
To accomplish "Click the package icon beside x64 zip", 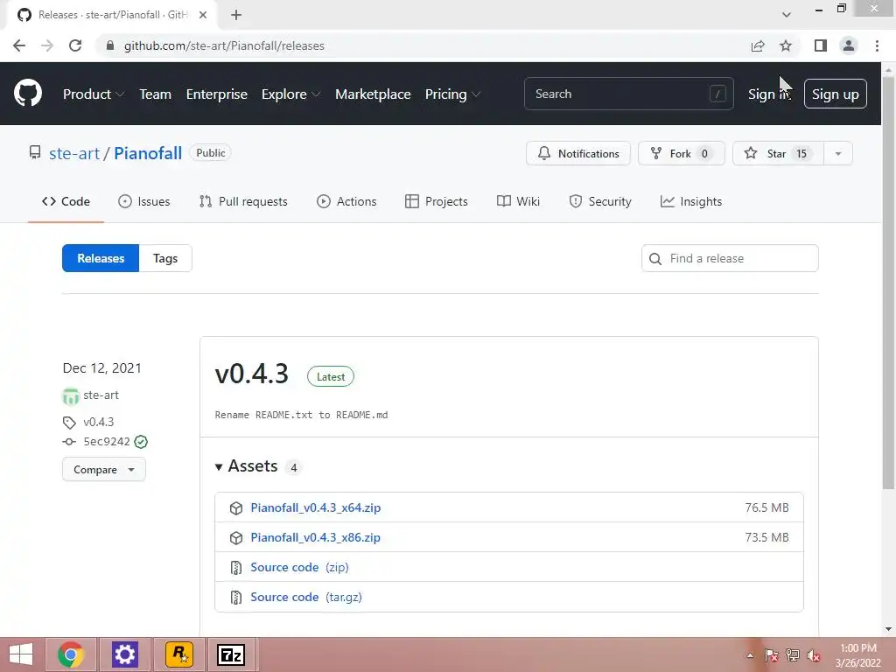I will 236,508.
